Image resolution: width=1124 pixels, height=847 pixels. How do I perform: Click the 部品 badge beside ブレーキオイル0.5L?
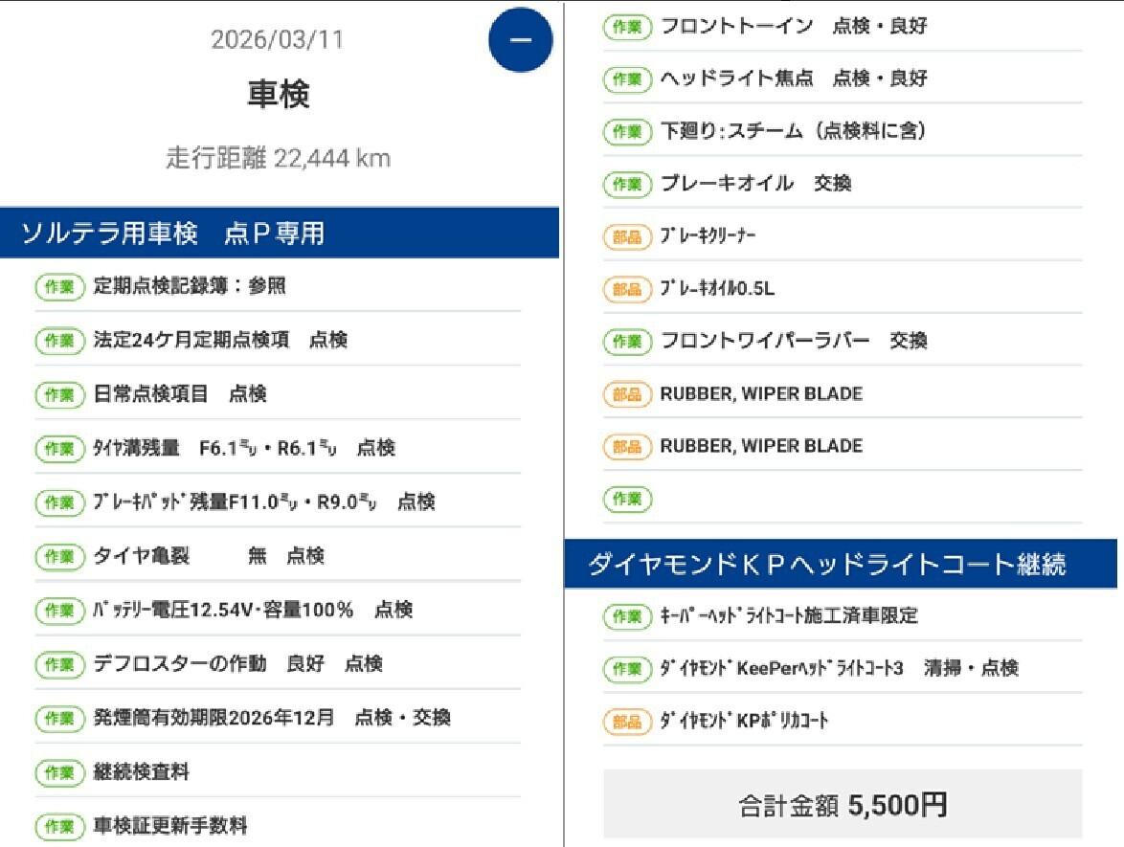(627, 288)
